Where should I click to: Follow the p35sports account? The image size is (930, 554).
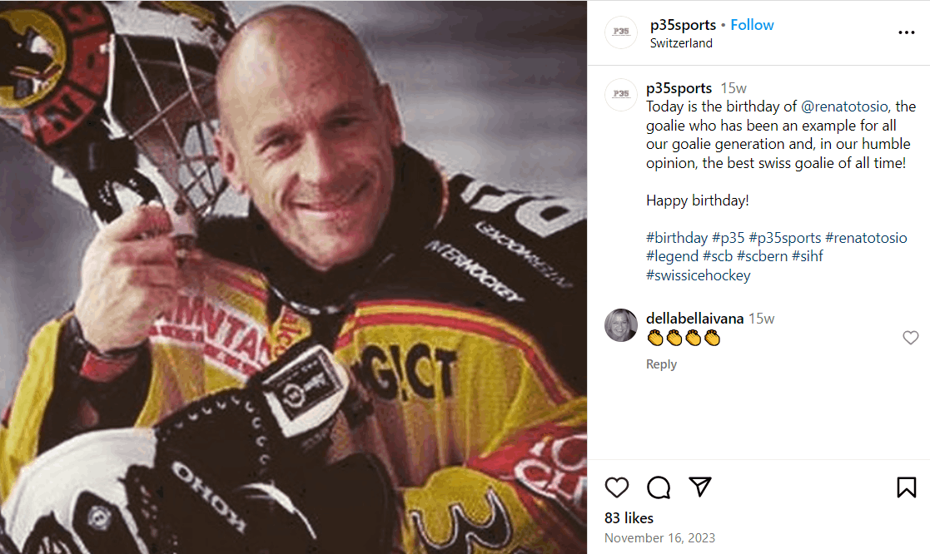(x=752, y=25)
